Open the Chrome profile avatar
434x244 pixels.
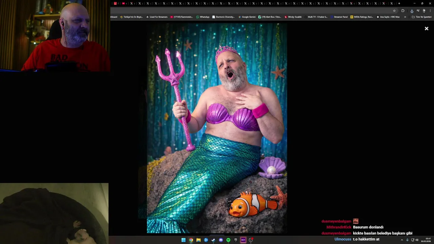[x=424, y=11]
